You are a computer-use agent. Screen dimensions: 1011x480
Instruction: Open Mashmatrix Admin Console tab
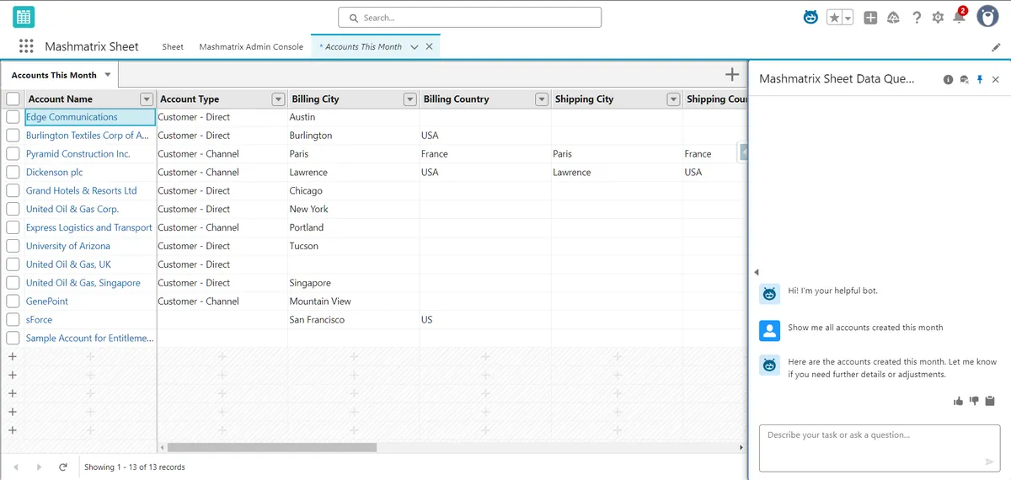[251, 47]
